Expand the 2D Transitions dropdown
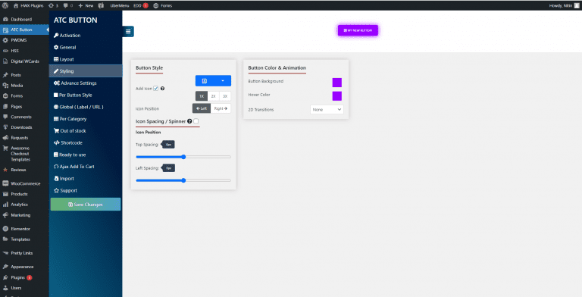The width and height of the screenshot is (582, 297). [327, 110]
